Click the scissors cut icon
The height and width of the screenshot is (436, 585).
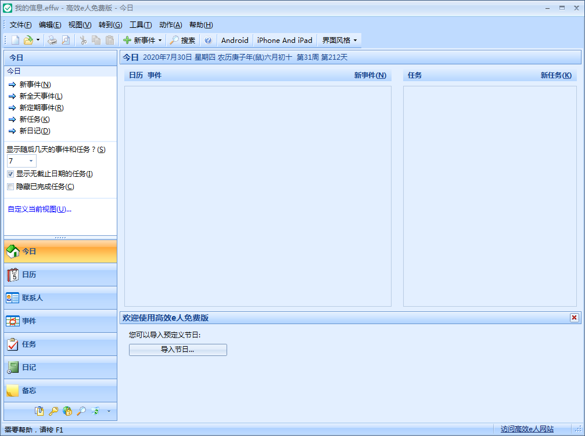pos(83,40)
